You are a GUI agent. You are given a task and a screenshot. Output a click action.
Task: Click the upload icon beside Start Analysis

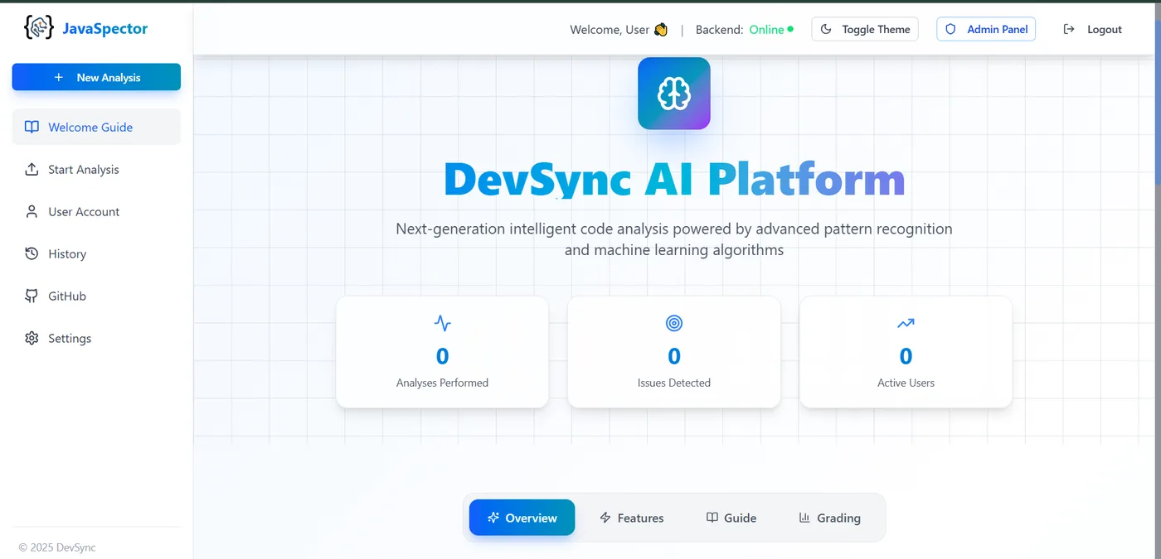(32, 169)
